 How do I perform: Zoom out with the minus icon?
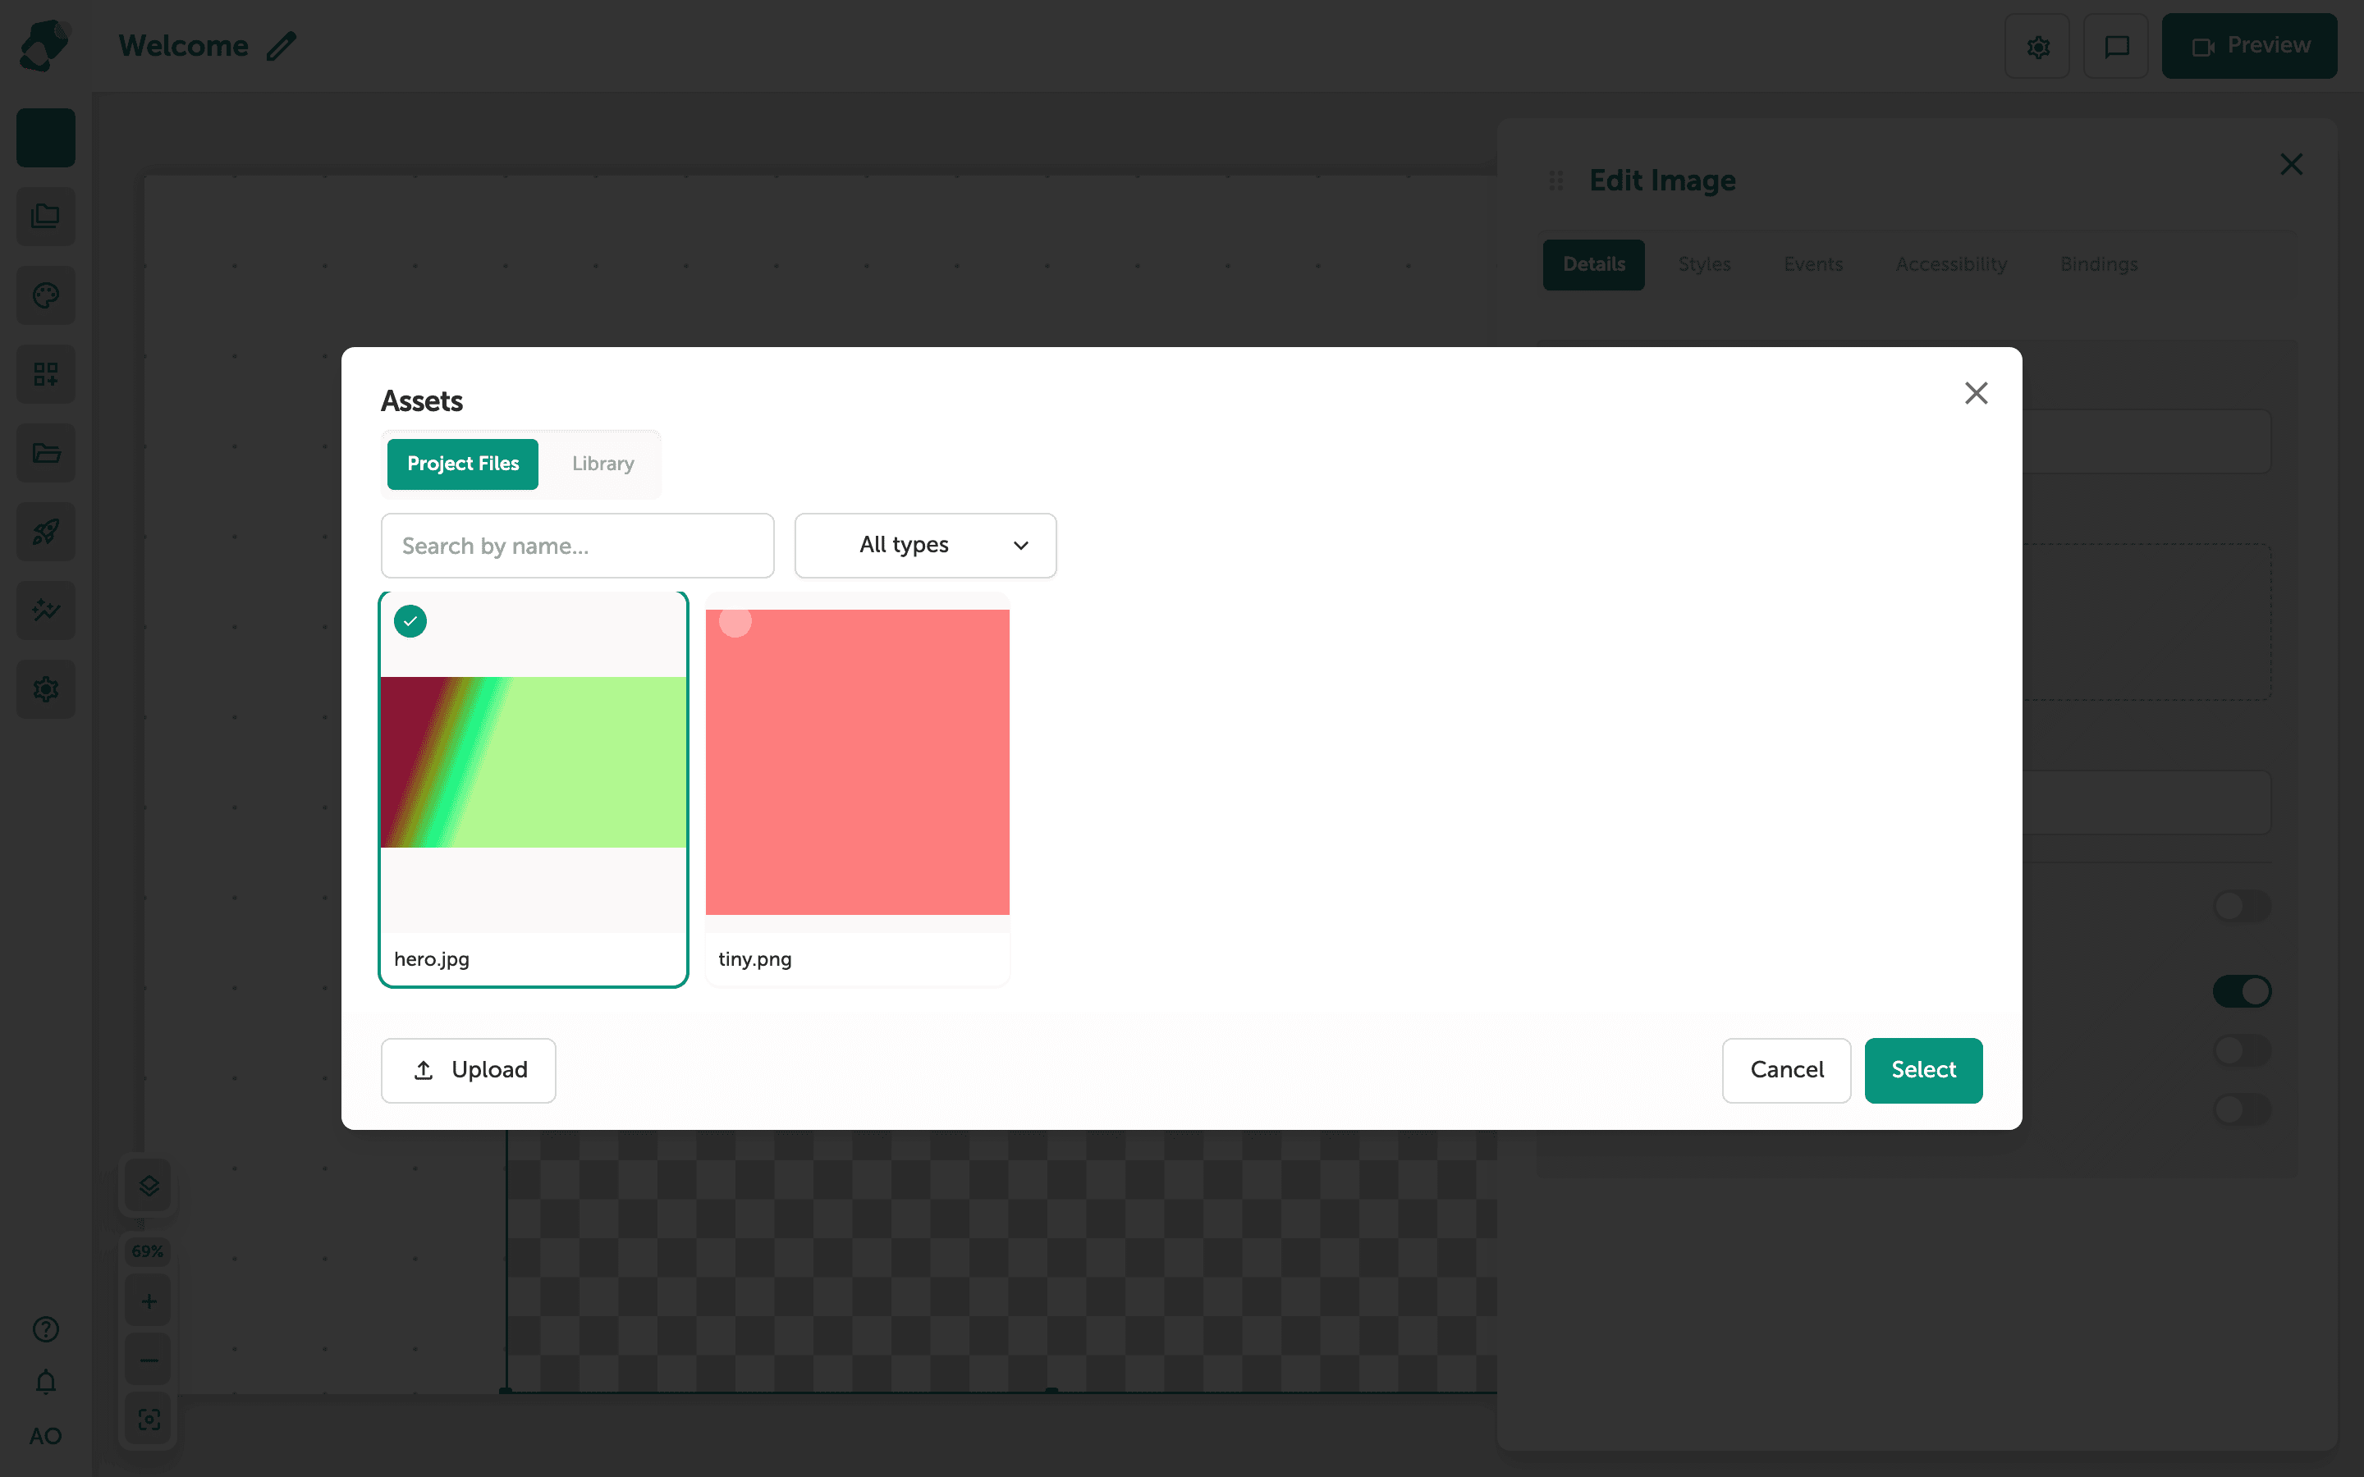click(x=149, y=1360)
